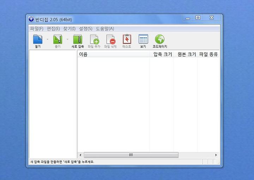Click the status bar message about 새로 압축
The width and height of the screenshot is (254, 180).
coord(62,162)
